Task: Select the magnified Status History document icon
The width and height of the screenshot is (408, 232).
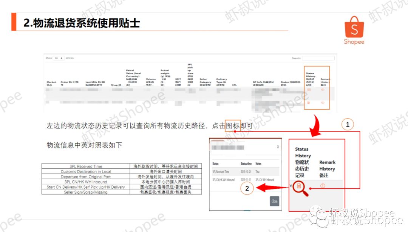Action: pos(299,186)
